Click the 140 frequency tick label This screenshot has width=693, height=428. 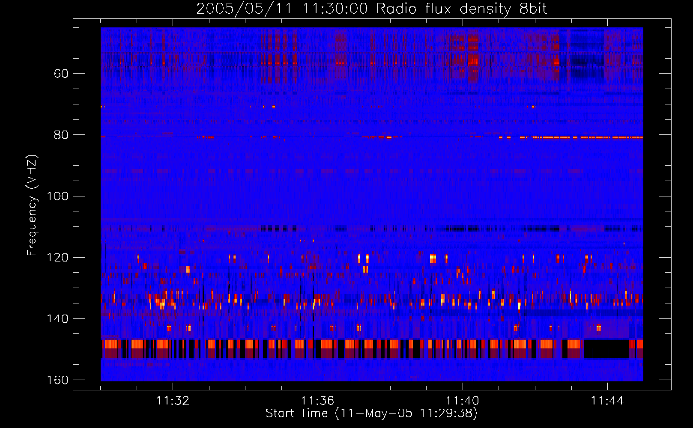point(58,319)
